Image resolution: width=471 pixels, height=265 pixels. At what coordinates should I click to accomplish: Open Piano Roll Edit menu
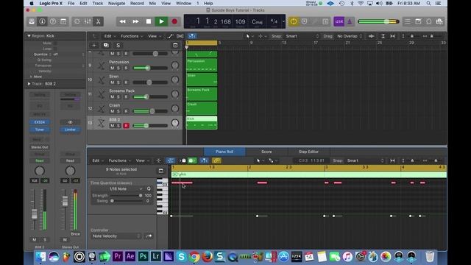[98, 160]
